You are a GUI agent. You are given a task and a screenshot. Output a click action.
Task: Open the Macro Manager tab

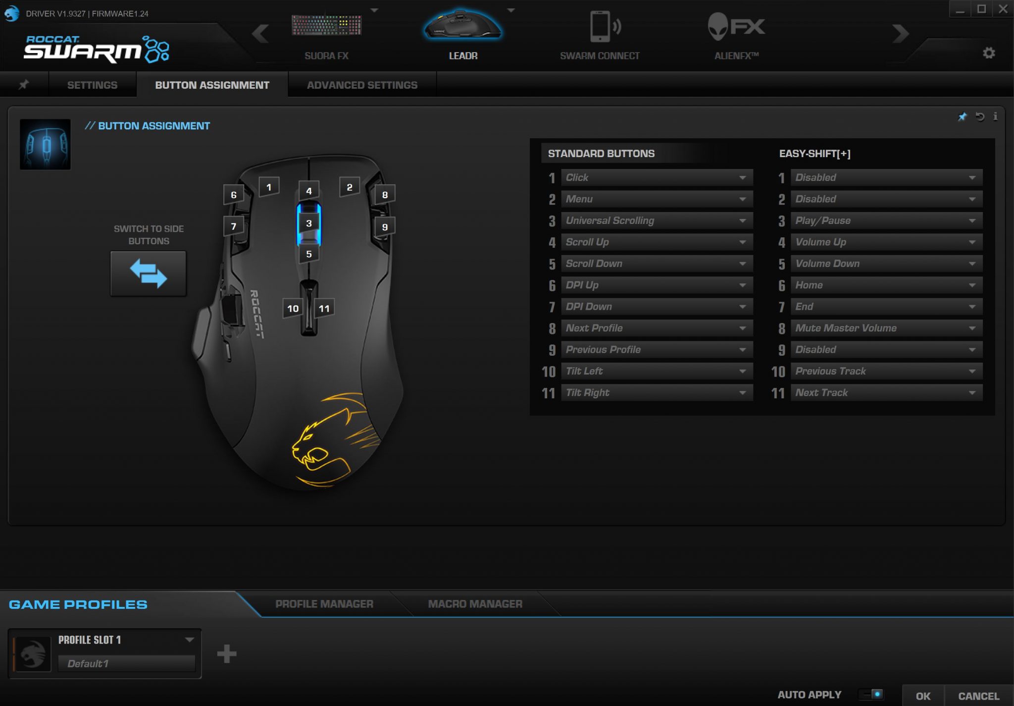coord(475,604)
